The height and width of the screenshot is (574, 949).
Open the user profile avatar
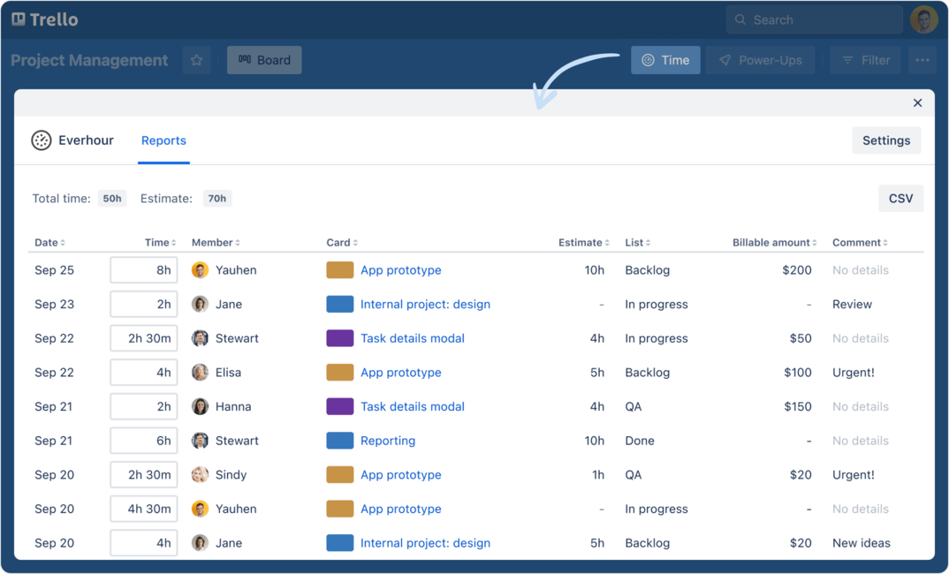923,20
